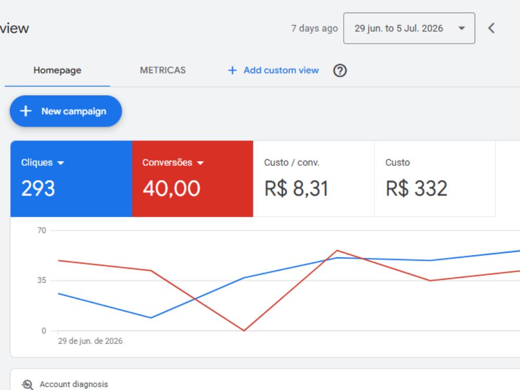Click the 35 y-axis label
The height and width of the screenshot is (390, 520).
coord(42,281)
